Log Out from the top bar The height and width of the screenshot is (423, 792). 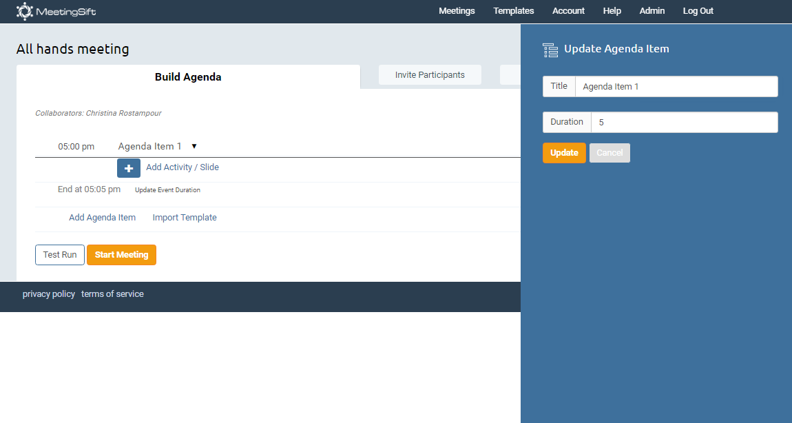698,11
